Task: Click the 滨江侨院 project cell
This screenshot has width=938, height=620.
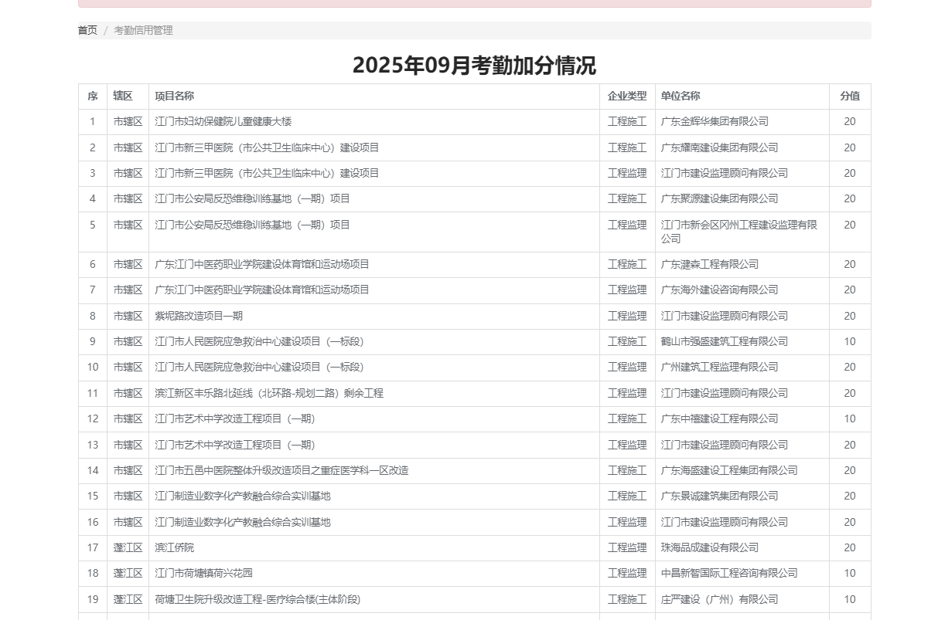Action: 174,547
